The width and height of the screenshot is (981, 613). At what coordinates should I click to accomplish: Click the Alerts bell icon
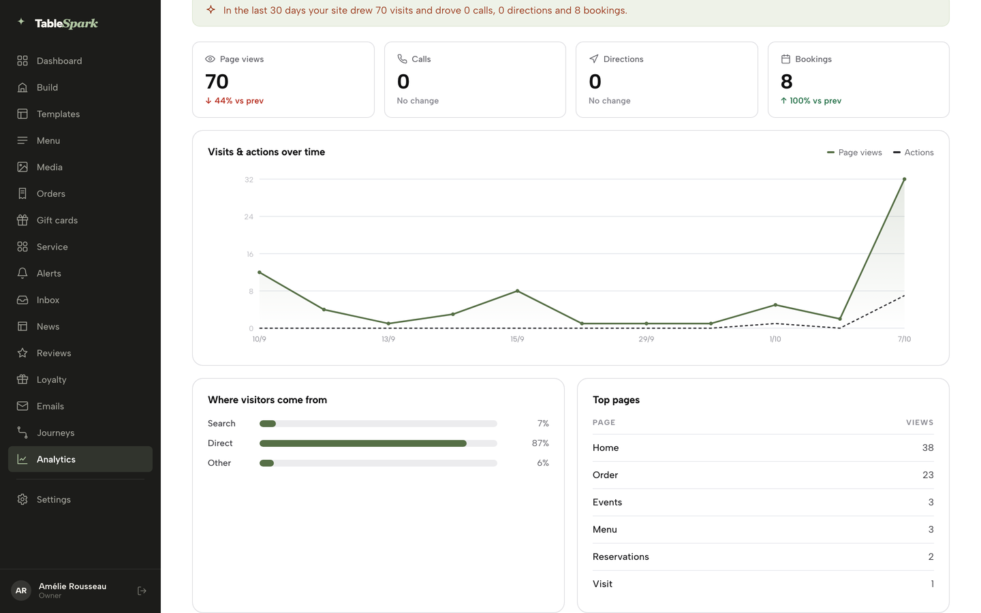[22, 273]
